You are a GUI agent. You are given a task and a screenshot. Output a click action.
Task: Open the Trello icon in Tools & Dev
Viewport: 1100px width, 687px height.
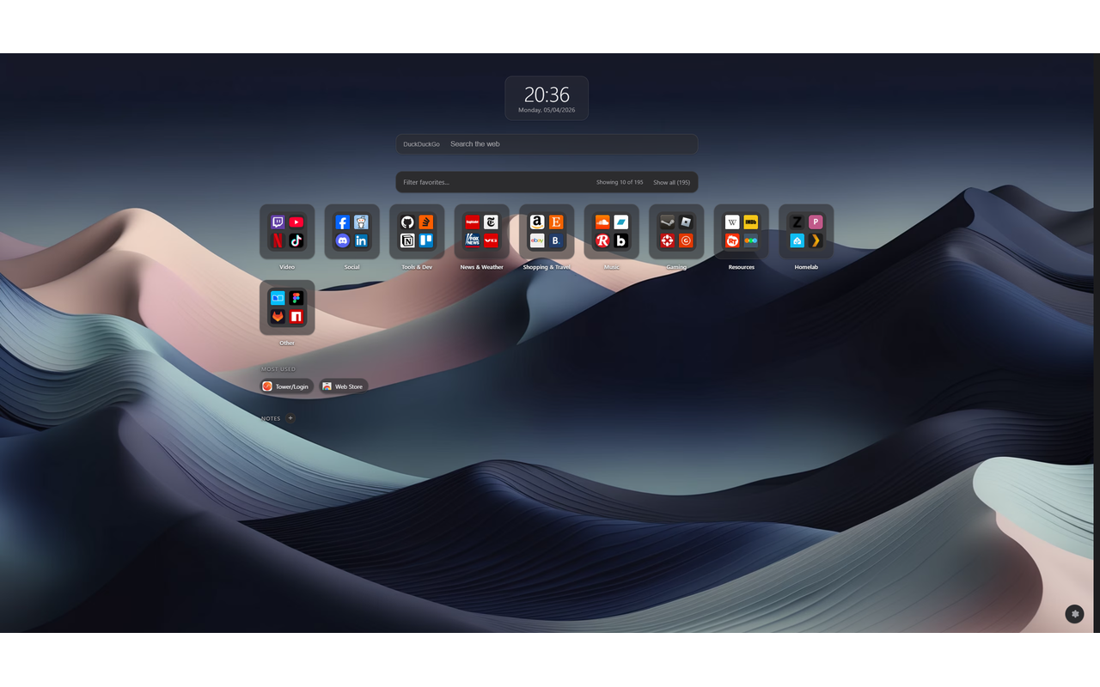(426, 240)
